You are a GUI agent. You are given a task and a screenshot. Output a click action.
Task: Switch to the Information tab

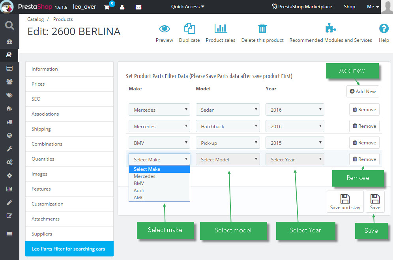click(69, 69)
